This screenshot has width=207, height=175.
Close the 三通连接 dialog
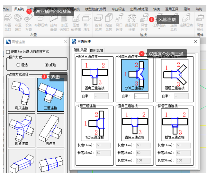pyautogui.click(x=196, y=42)
